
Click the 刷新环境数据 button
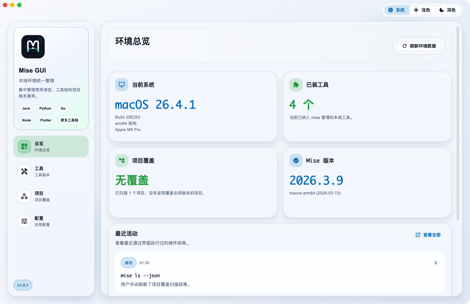[x=419, y=46]
